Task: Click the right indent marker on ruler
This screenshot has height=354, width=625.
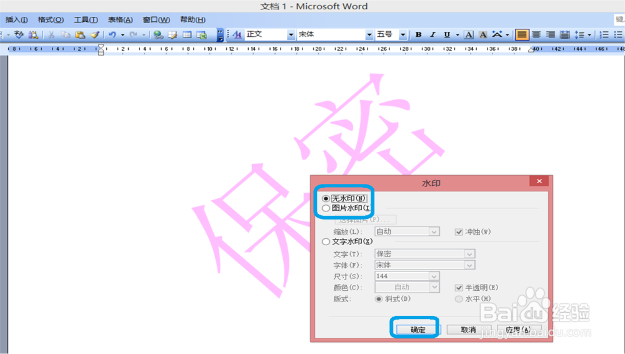Action: tap(531, 50)
